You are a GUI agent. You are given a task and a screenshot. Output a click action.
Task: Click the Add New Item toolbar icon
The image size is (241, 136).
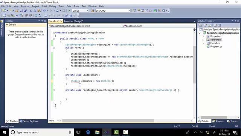coord(11,11)
